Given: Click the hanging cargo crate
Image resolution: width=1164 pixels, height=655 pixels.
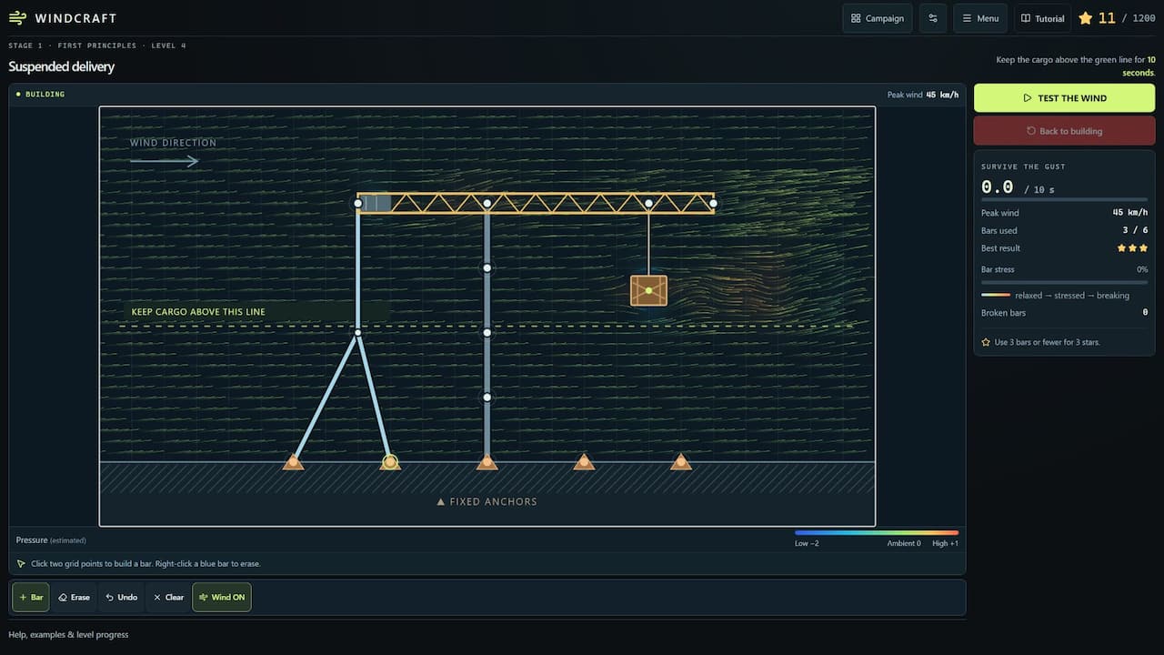Looking at the screenshot, I should click(x=648, y=290).
